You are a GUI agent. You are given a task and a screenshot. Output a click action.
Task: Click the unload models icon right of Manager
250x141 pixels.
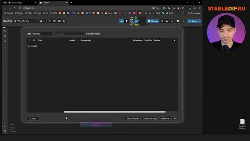[x=162, y=21]
